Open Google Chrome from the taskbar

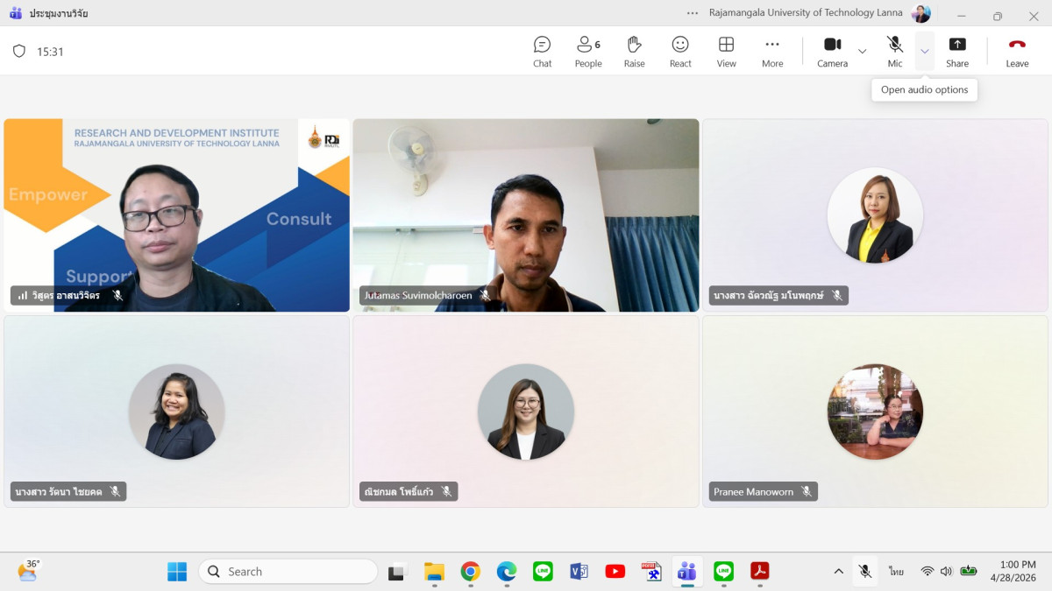click(x=471, y=572)
